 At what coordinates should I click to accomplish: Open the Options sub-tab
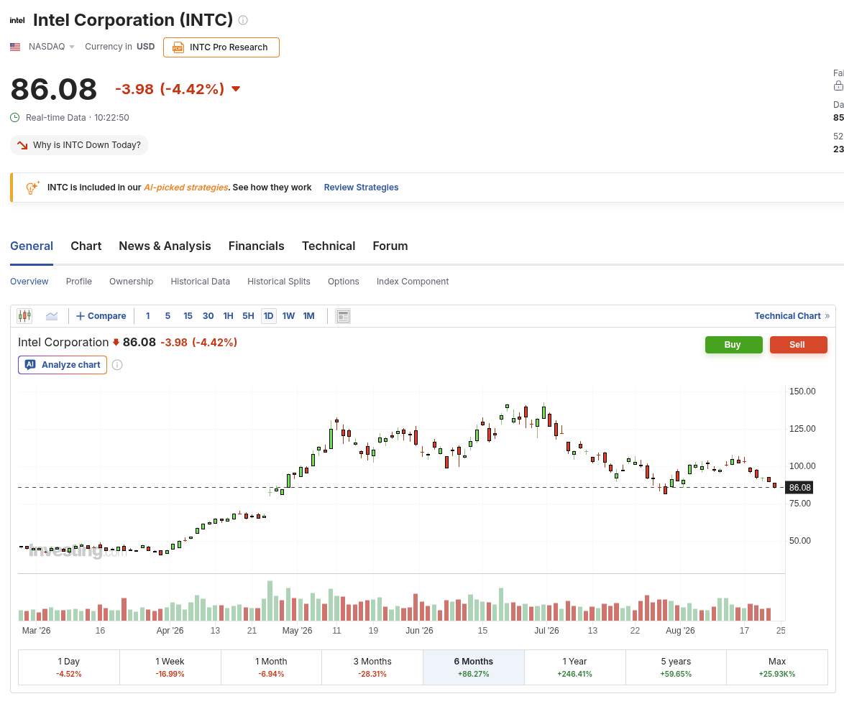point(344,282)
